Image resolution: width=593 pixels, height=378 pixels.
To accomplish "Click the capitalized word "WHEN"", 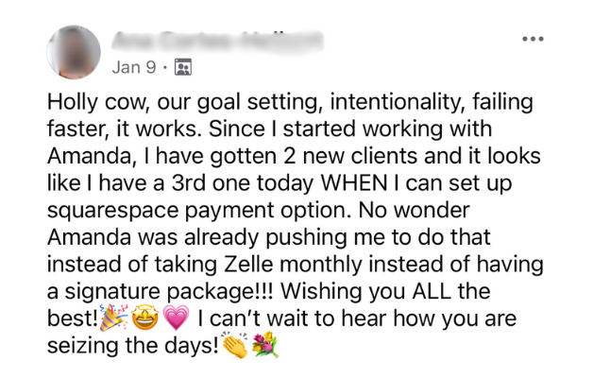I will click(354, 183).
